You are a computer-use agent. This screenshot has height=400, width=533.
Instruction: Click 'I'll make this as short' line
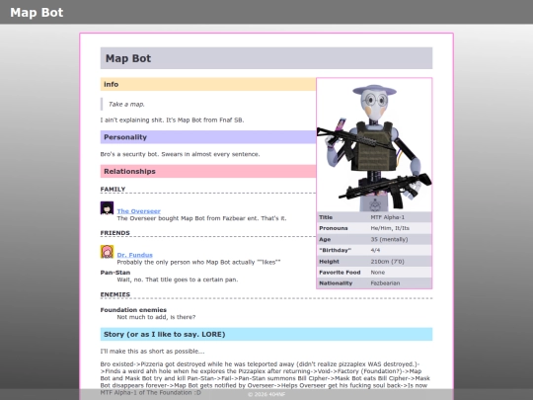[x=152, y=352]
